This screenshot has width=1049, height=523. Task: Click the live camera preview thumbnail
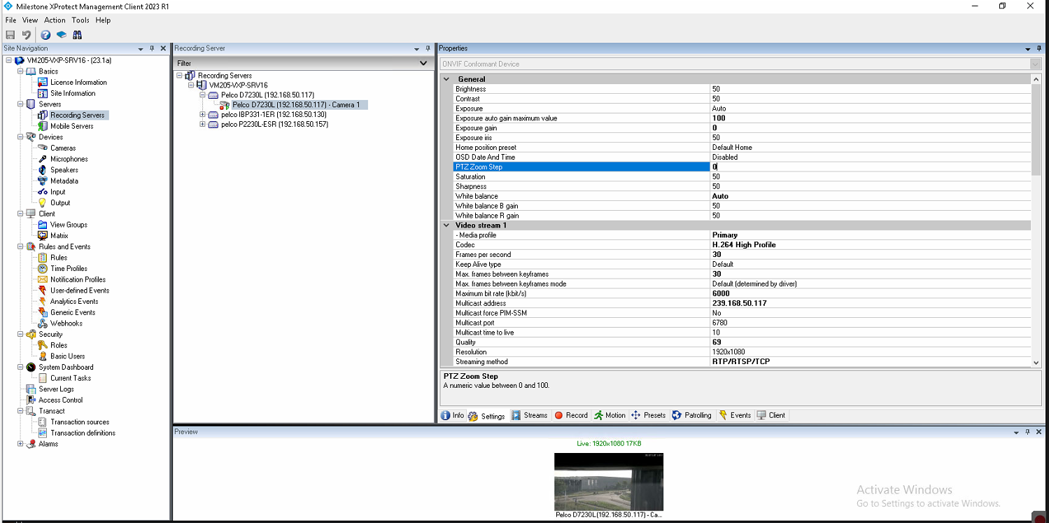tap(608, 482)
